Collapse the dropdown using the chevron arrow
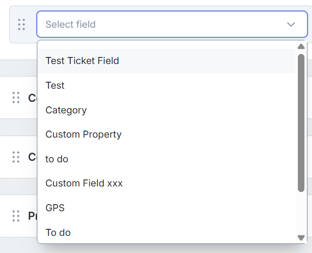The height and width of the screenshot is (253, 312). pos(291,24)
